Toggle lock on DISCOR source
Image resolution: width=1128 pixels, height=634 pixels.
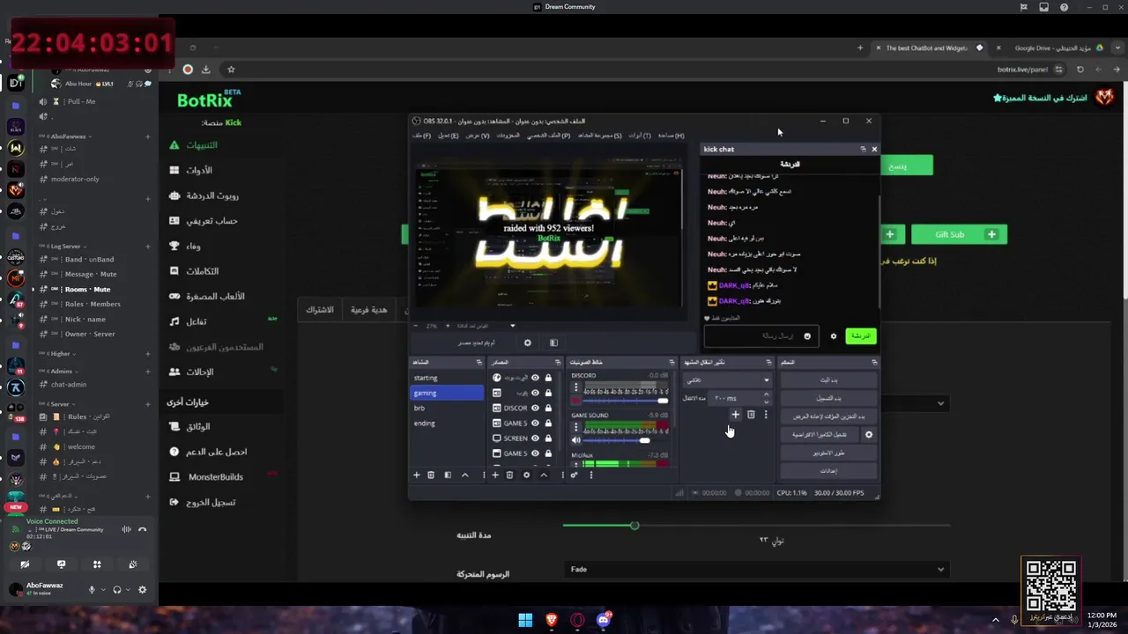point(548,408)
